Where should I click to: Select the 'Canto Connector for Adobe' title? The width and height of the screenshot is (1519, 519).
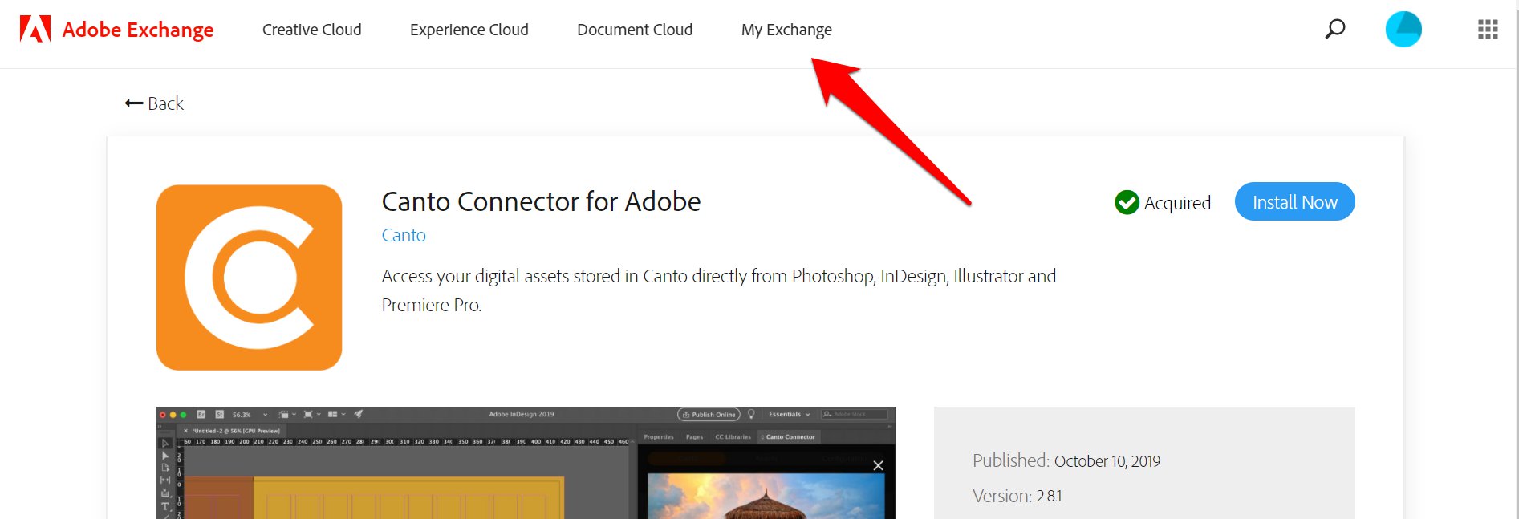(542, 201)
